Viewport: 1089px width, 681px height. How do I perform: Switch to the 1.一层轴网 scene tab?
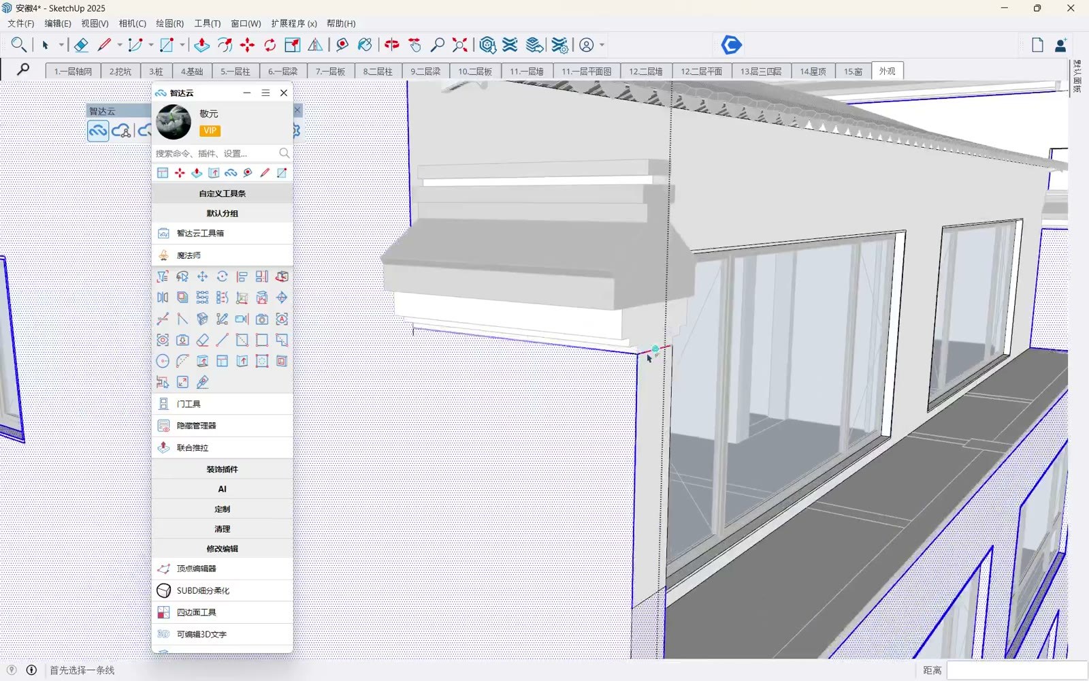pos(73,71)
